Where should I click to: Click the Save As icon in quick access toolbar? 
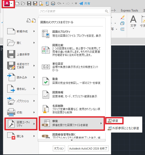coord(35,3)
